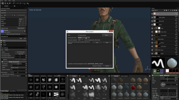This screenshot has width=179, height=100.
Task: Click Select... mesh button in New project dialog
Action: (107, 35)
